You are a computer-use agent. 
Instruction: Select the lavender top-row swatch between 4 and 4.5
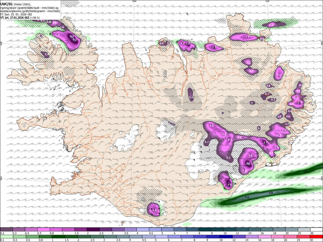(143, 230)
